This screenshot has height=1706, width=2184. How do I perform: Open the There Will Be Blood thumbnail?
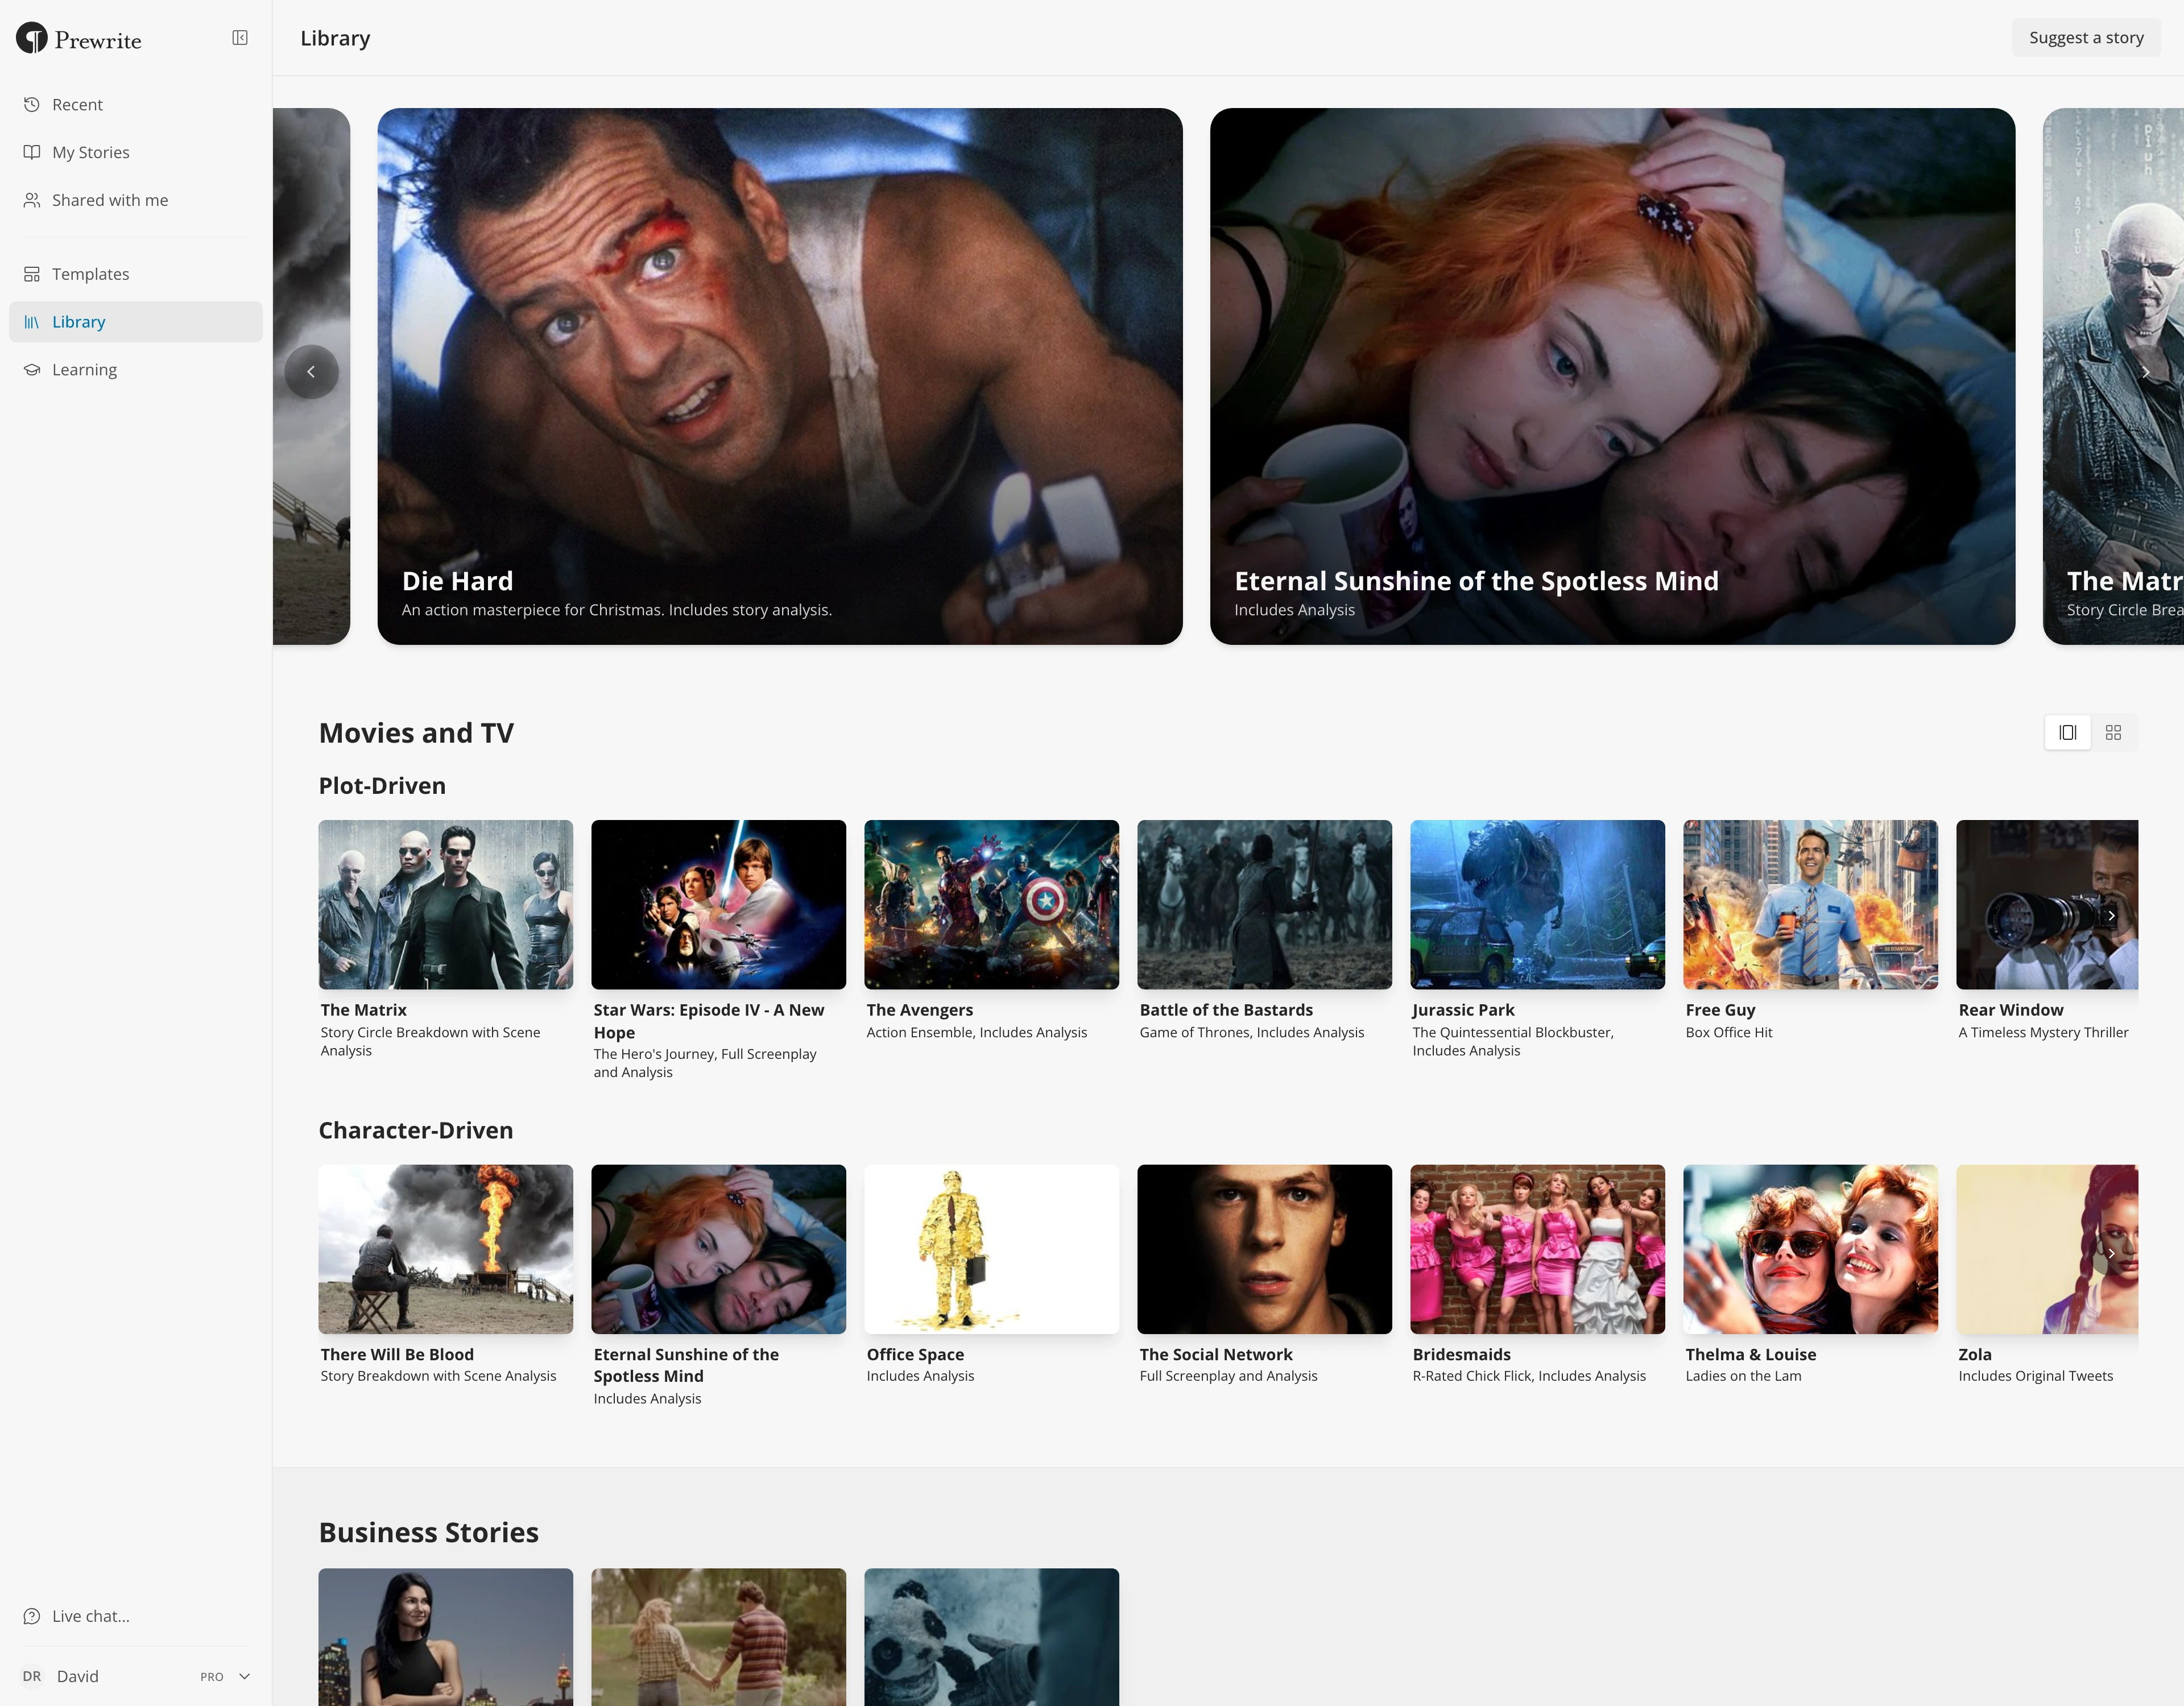coord(446,1249)
